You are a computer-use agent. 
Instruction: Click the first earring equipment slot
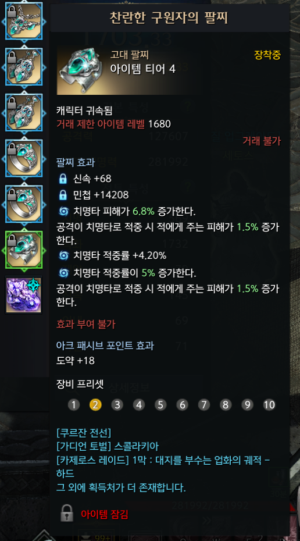tap(24, 67)
